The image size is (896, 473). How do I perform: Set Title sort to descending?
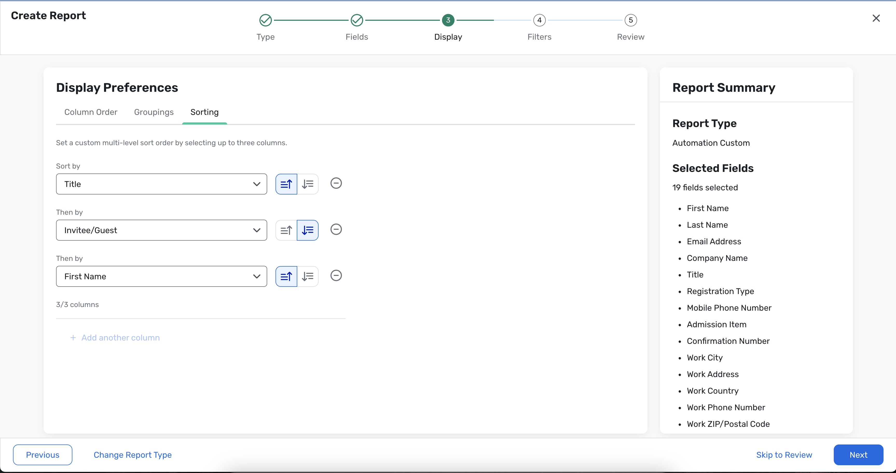pos(308,184)
